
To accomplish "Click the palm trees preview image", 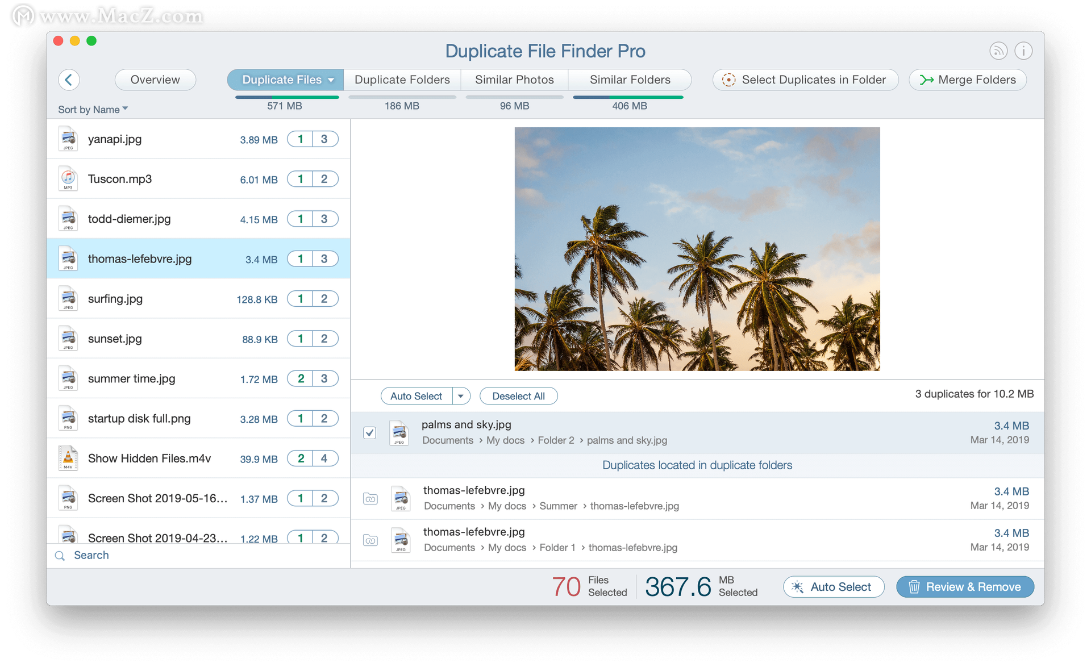I will (697, 249).
